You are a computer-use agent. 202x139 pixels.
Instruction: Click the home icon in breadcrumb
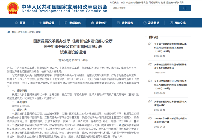[x=8, y=32]
